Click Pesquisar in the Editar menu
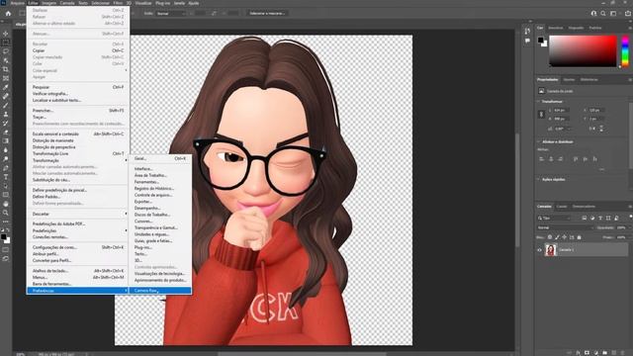633x356 pixels. click(78, 87)
